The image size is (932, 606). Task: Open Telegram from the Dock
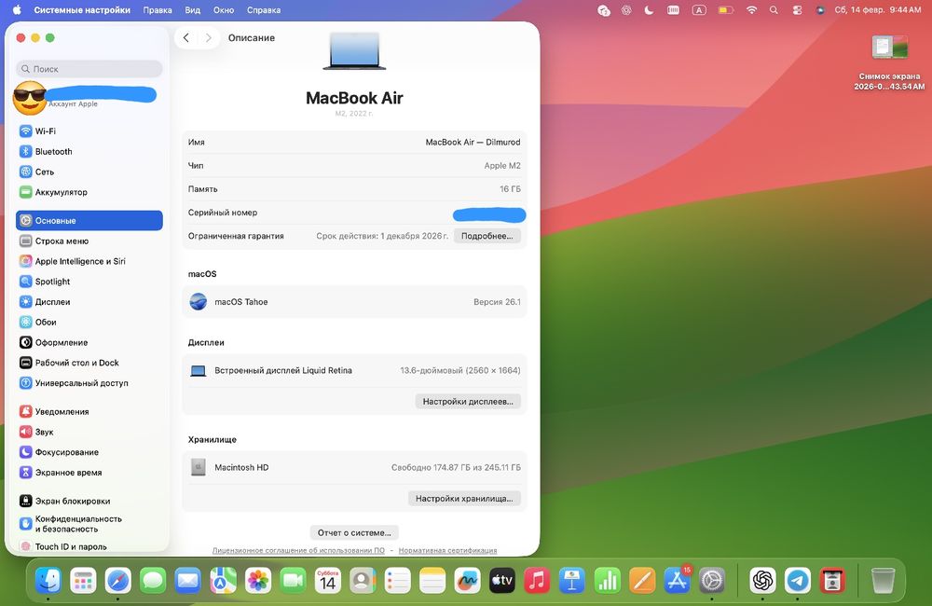coord(798,581)
